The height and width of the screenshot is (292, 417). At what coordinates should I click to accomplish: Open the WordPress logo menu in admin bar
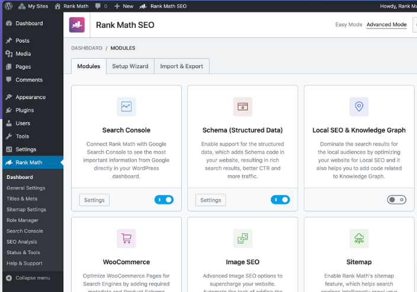tap(7, 6)
